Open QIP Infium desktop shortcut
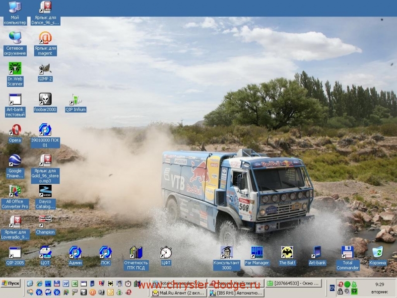Screen dimensions: 397x298 pos(75,103)
